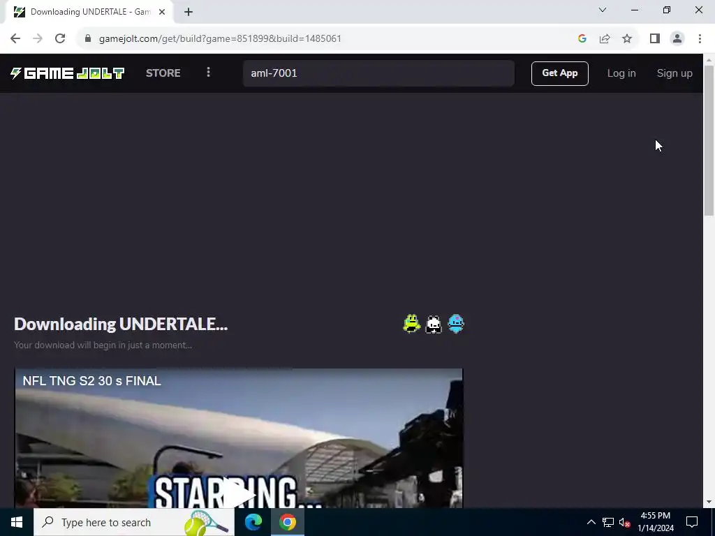Reload the current page
Image resolution: width=715 pixels, height=536 pixels.
pyautogui.click(x=60, y=38)
